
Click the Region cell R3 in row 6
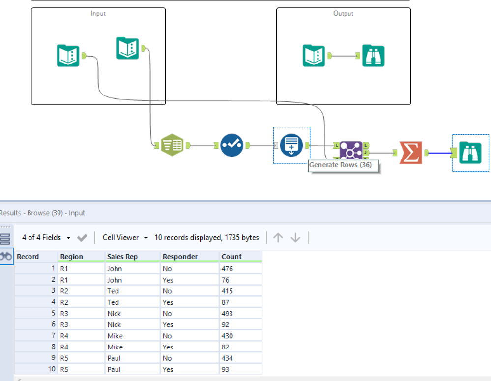click(82, 324)
